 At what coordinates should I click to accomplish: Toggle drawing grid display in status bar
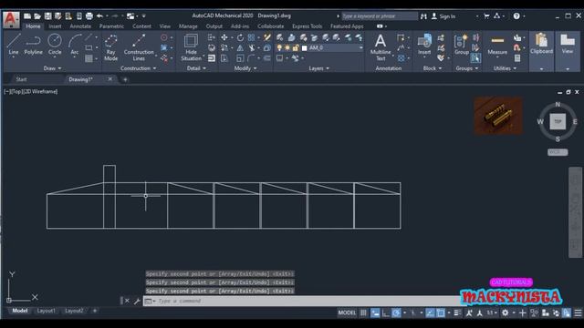tap(363, 313)
